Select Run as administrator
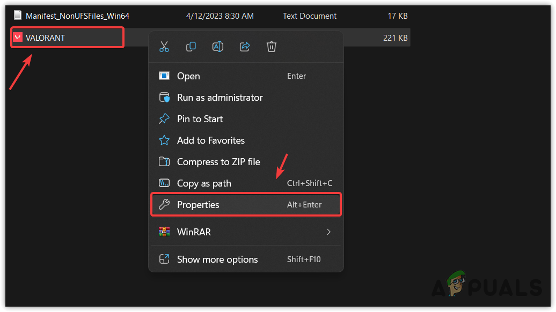 (246, 98)
